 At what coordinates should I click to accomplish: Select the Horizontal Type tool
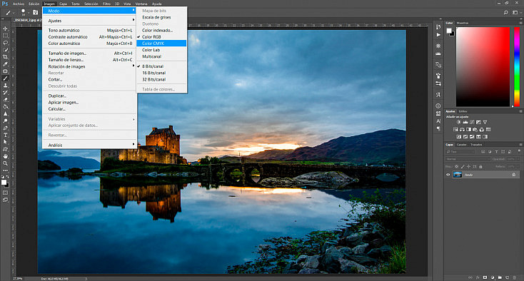coord(5,135)
